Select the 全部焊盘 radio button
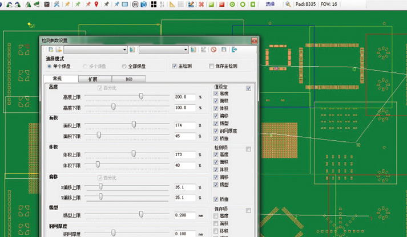Screen dimensions: 407x237 [x=124, y=66]
